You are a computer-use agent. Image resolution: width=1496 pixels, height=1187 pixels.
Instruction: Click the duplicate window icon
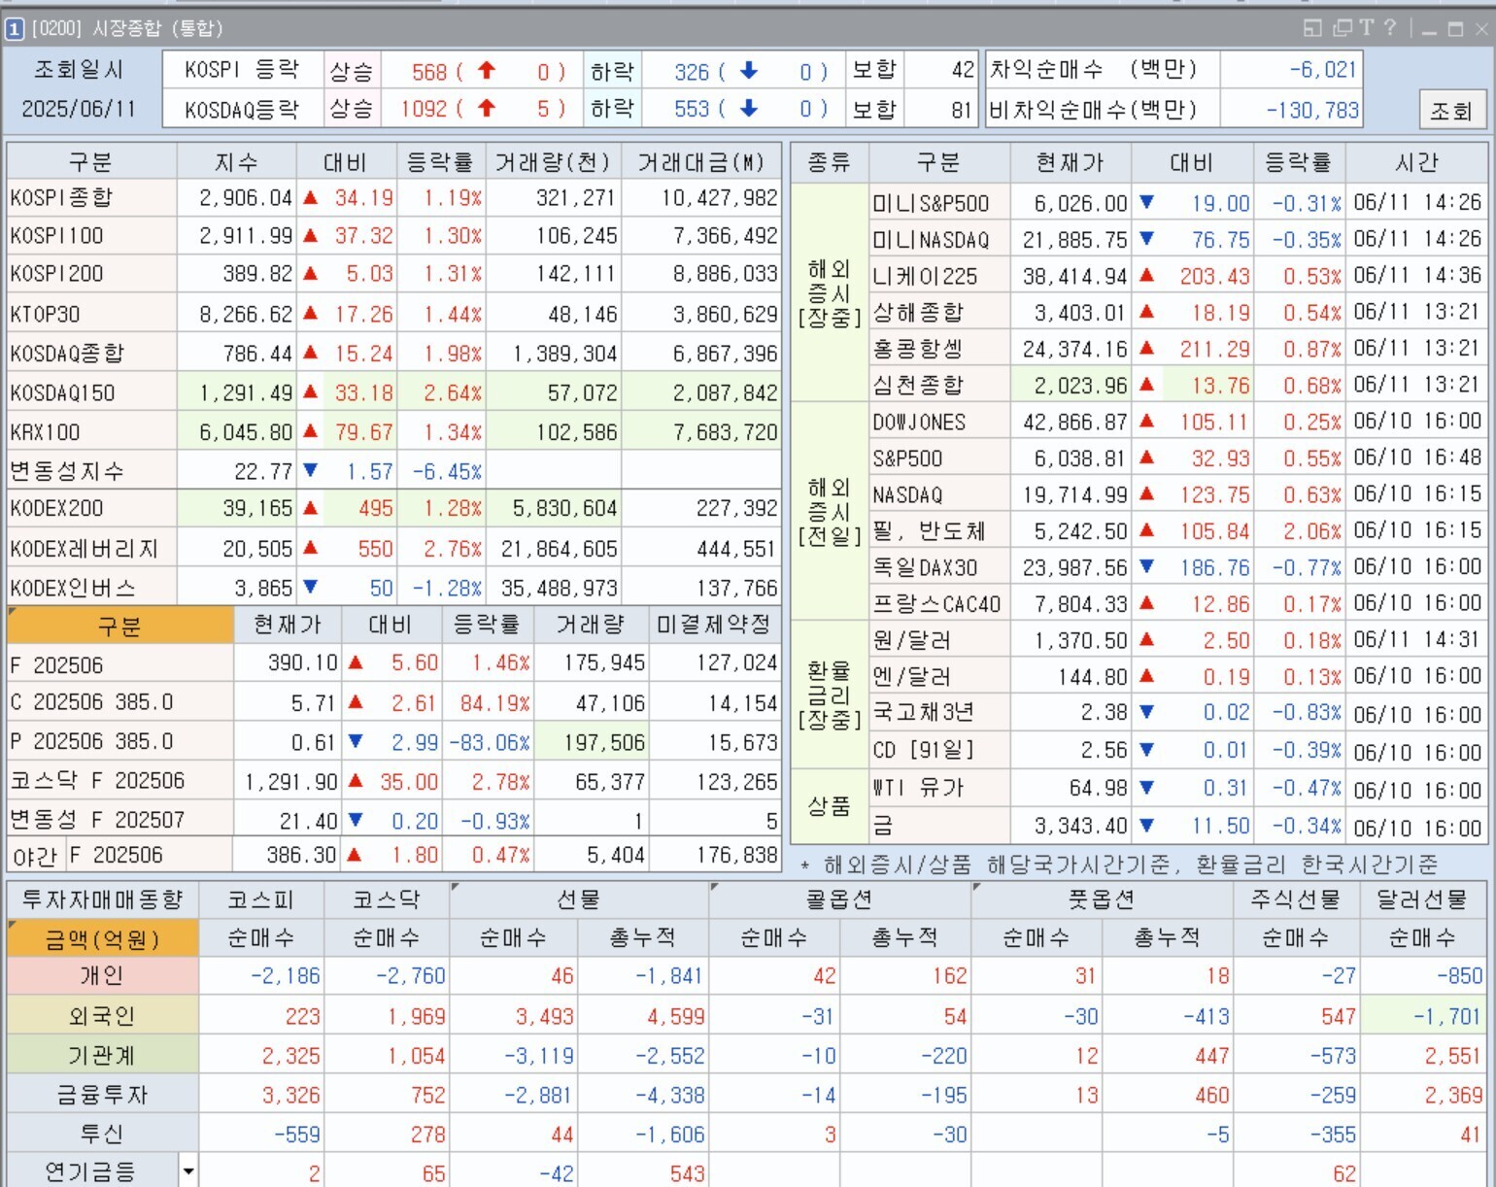[1343, 28]
